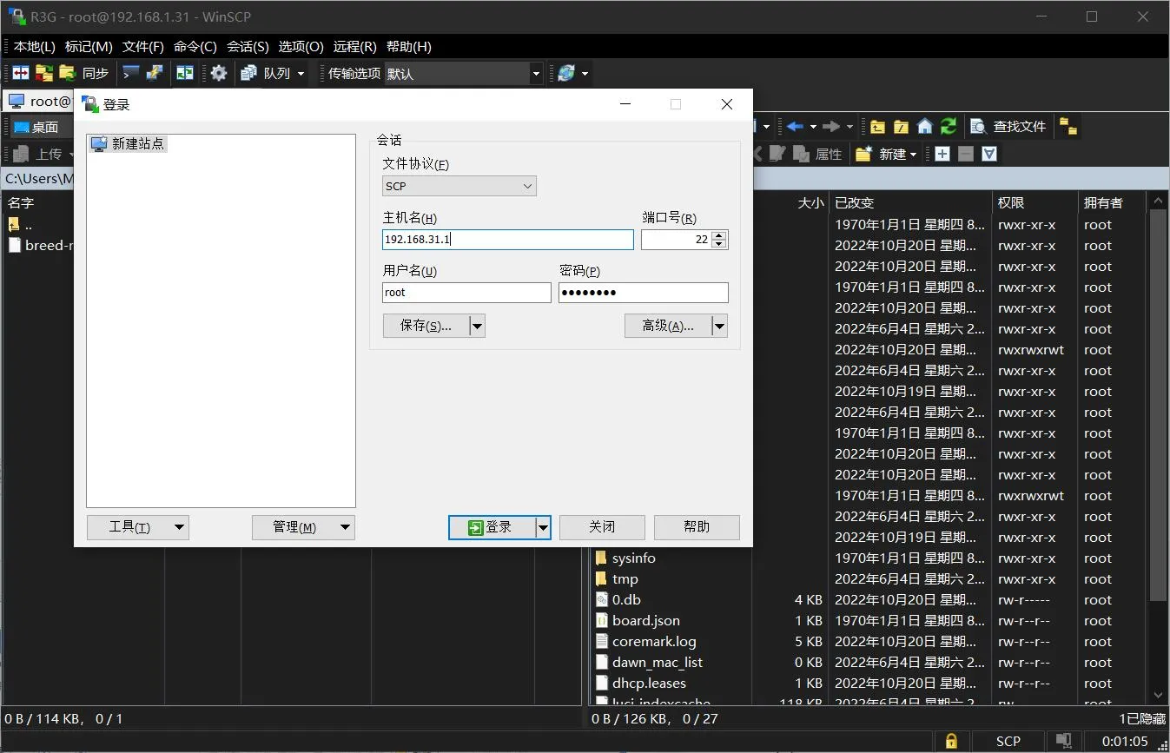Click the Home directory icon
The image size is (1170, 753).
pos(923,126)
